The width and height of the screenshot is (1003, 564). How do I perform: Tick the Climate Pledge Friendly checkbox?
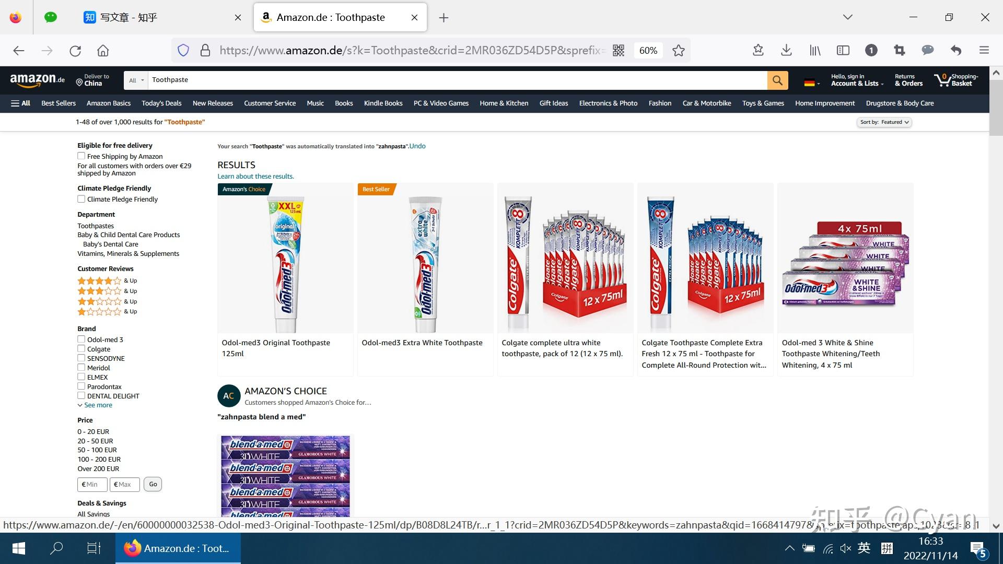pyautogui.click(x=81, y=199)
